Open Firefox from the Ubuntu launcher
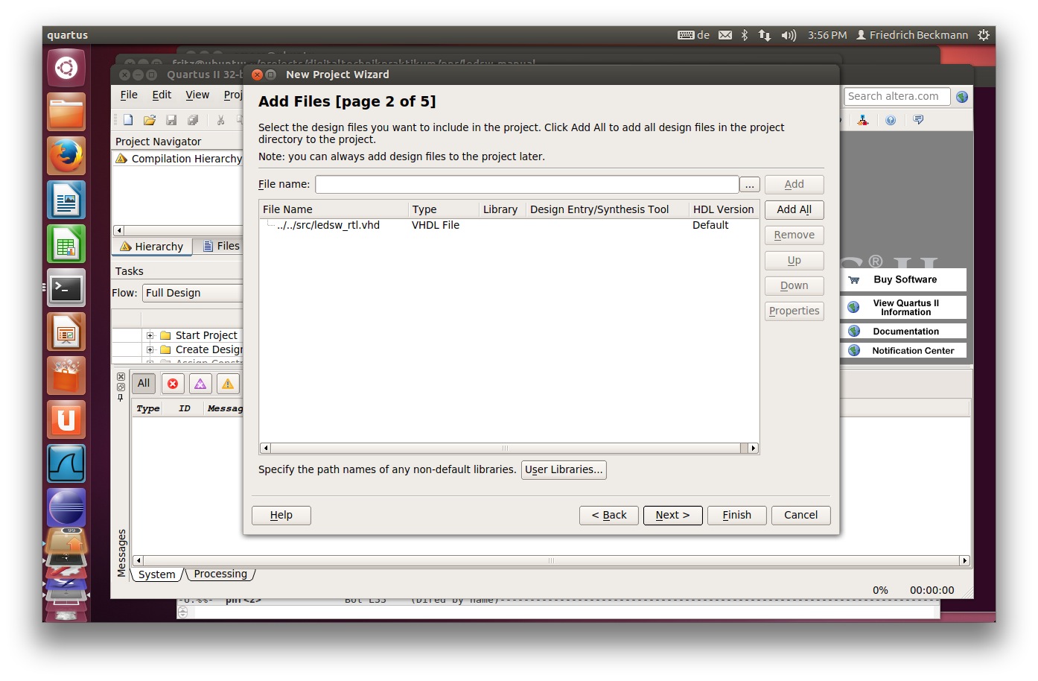 [66, 156]
